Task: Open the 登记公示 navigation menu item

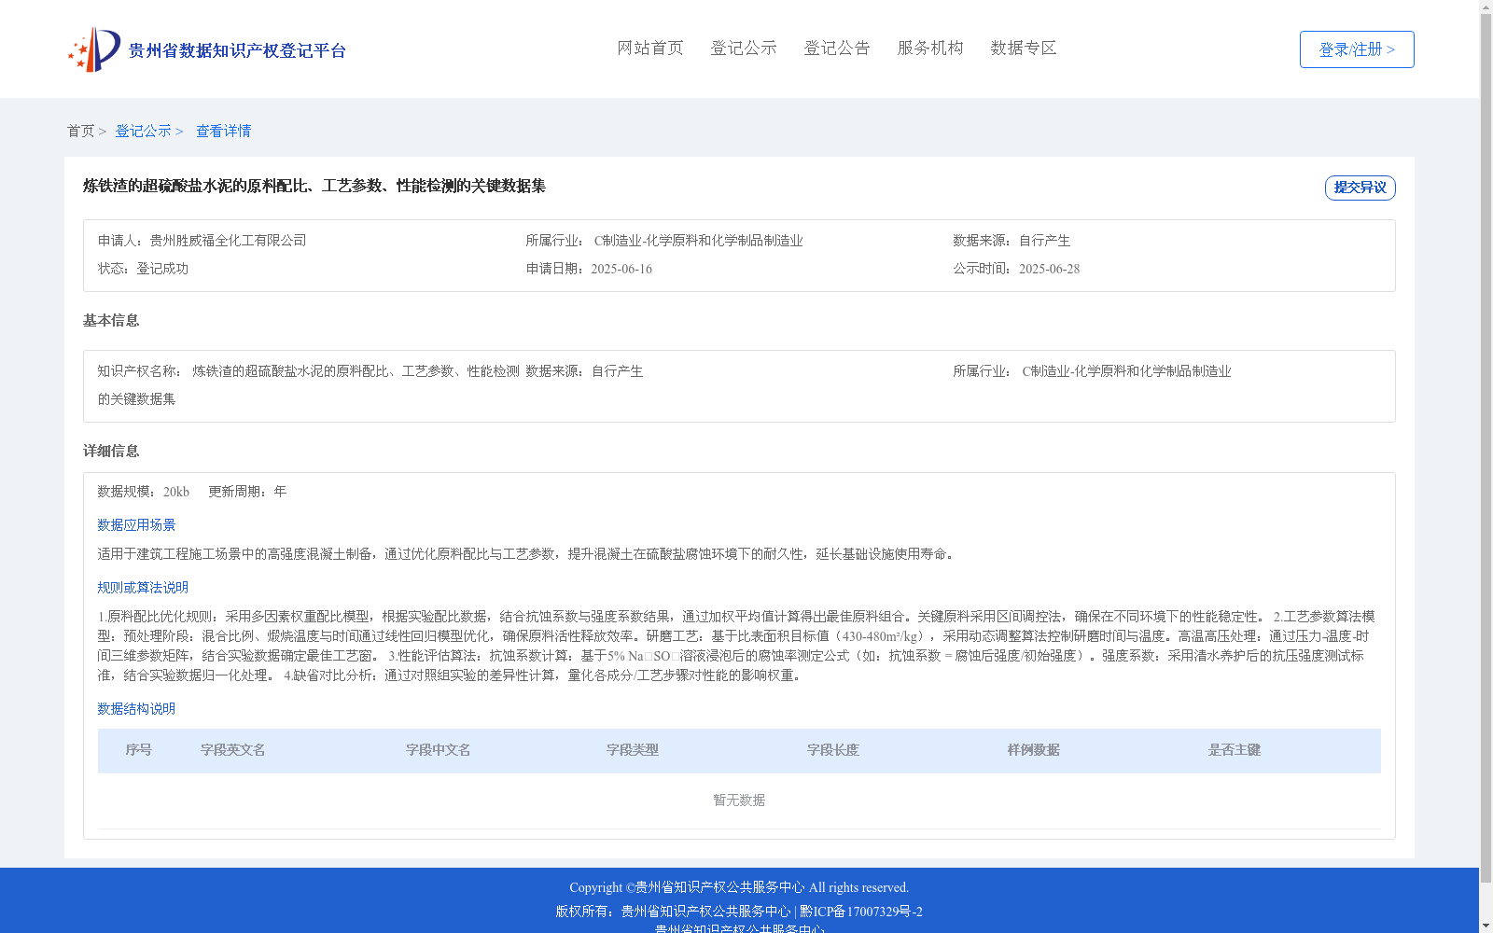Action: pyautogui.click(x=744, y=48)
